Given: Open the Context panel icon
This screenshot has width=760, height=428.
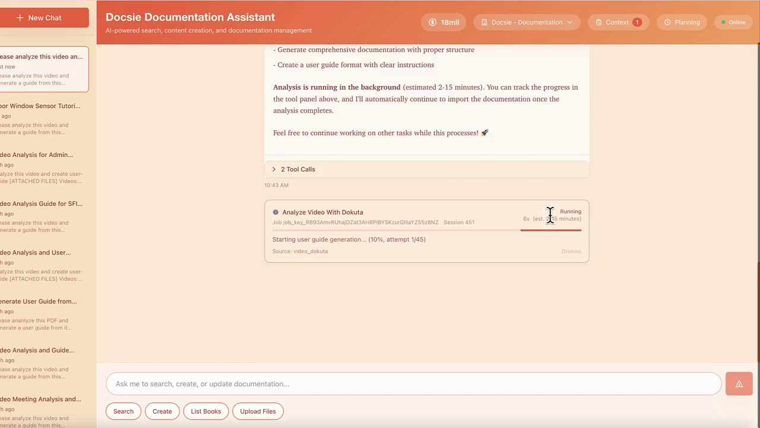Looking at the screenshot, I should click(x=599, y=22).
